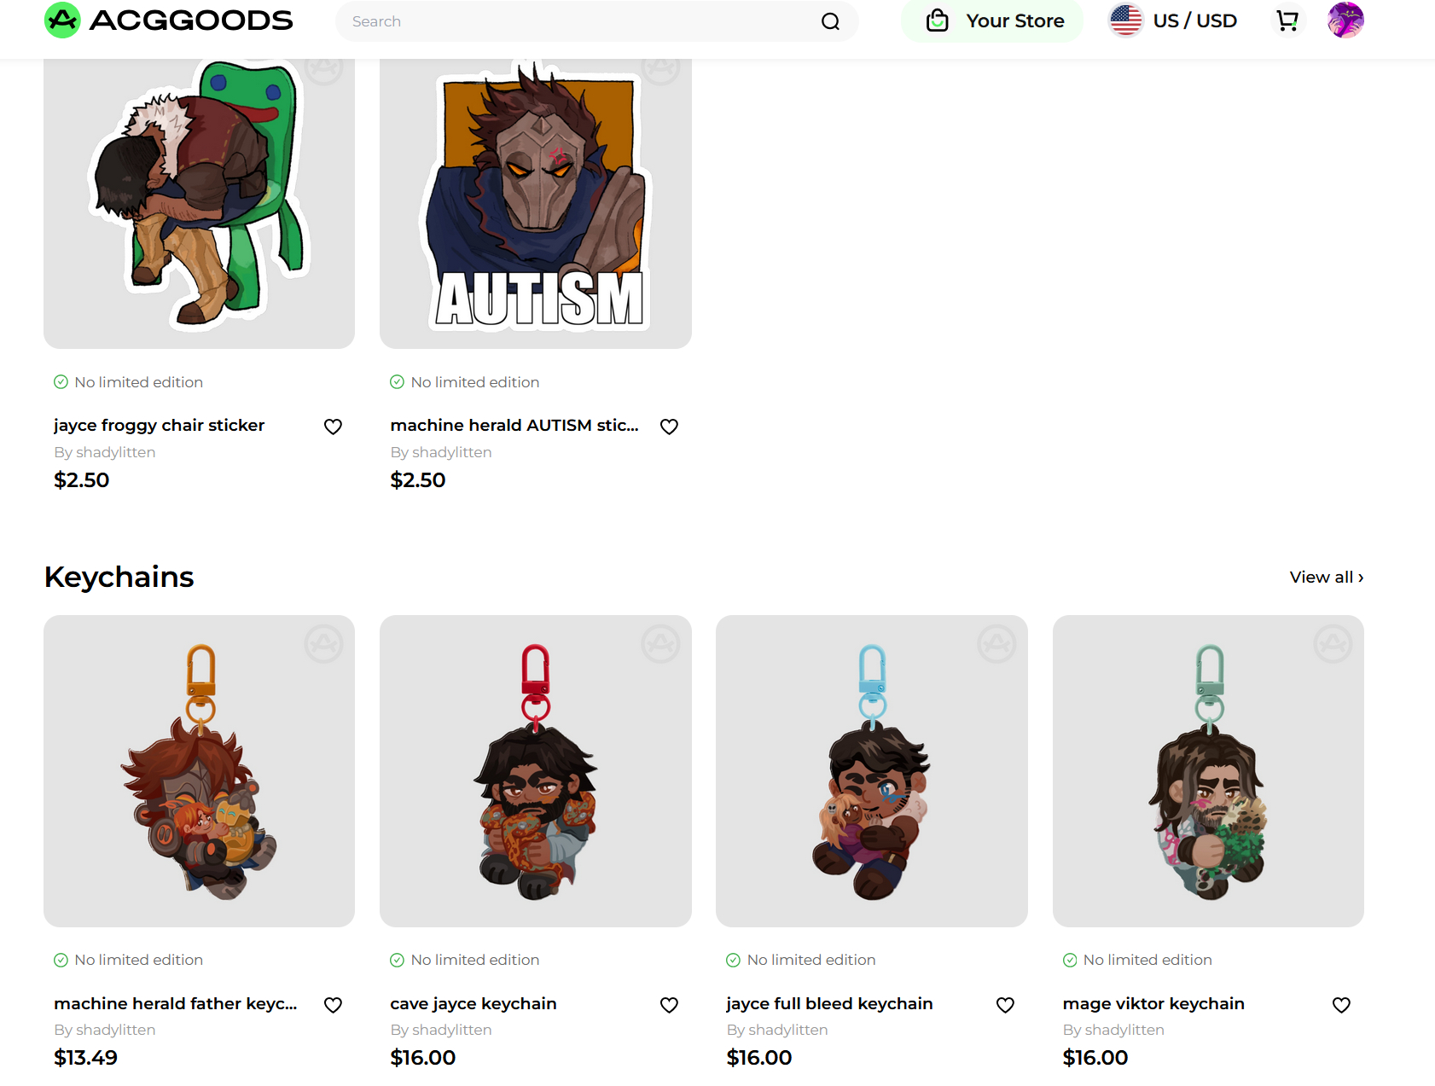Toggle the heart on mage viktor keychain
The image size is (1435, 1086).
click(x=1341, y=1005)
